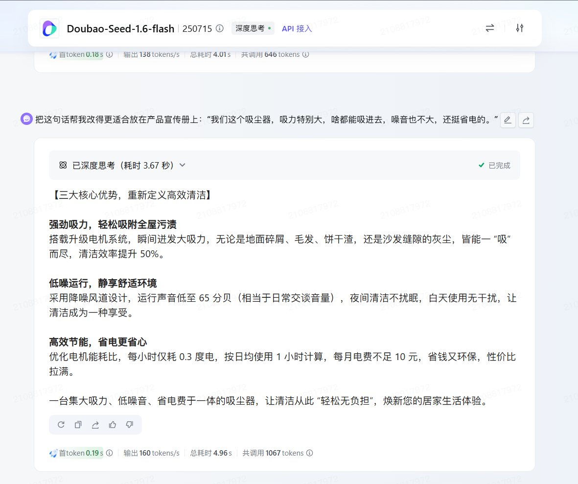Open info icon beside 646 tokens
Image resolution: width=578 pixels, height=484 pixels.
pos(305,54)
